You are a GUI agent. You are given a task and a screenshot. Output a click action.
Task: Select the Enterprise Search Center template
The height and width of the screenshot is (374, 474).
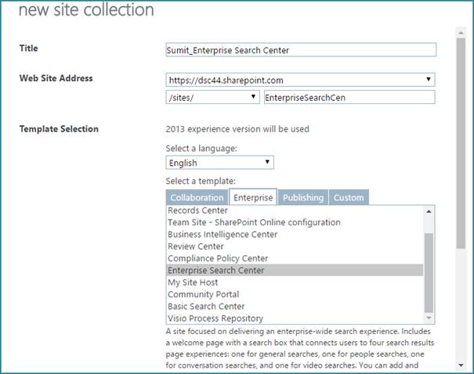pos(295,270)
